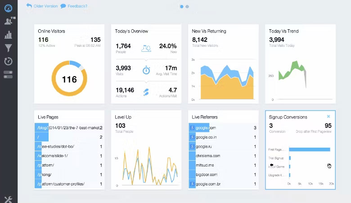Open the /platform/ live page row
Viewport: 351px width, 203px height.
click(69, 165)
